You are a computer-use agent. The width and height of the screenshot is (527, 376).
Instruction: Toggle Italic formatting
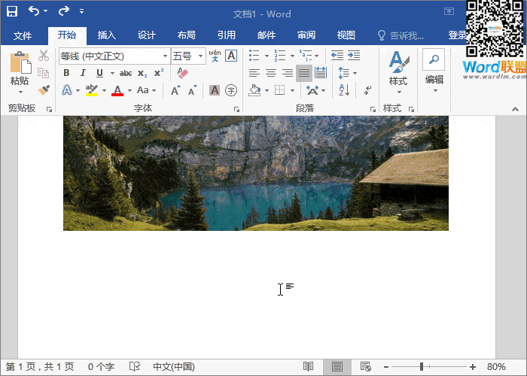(x=83, y=73)
